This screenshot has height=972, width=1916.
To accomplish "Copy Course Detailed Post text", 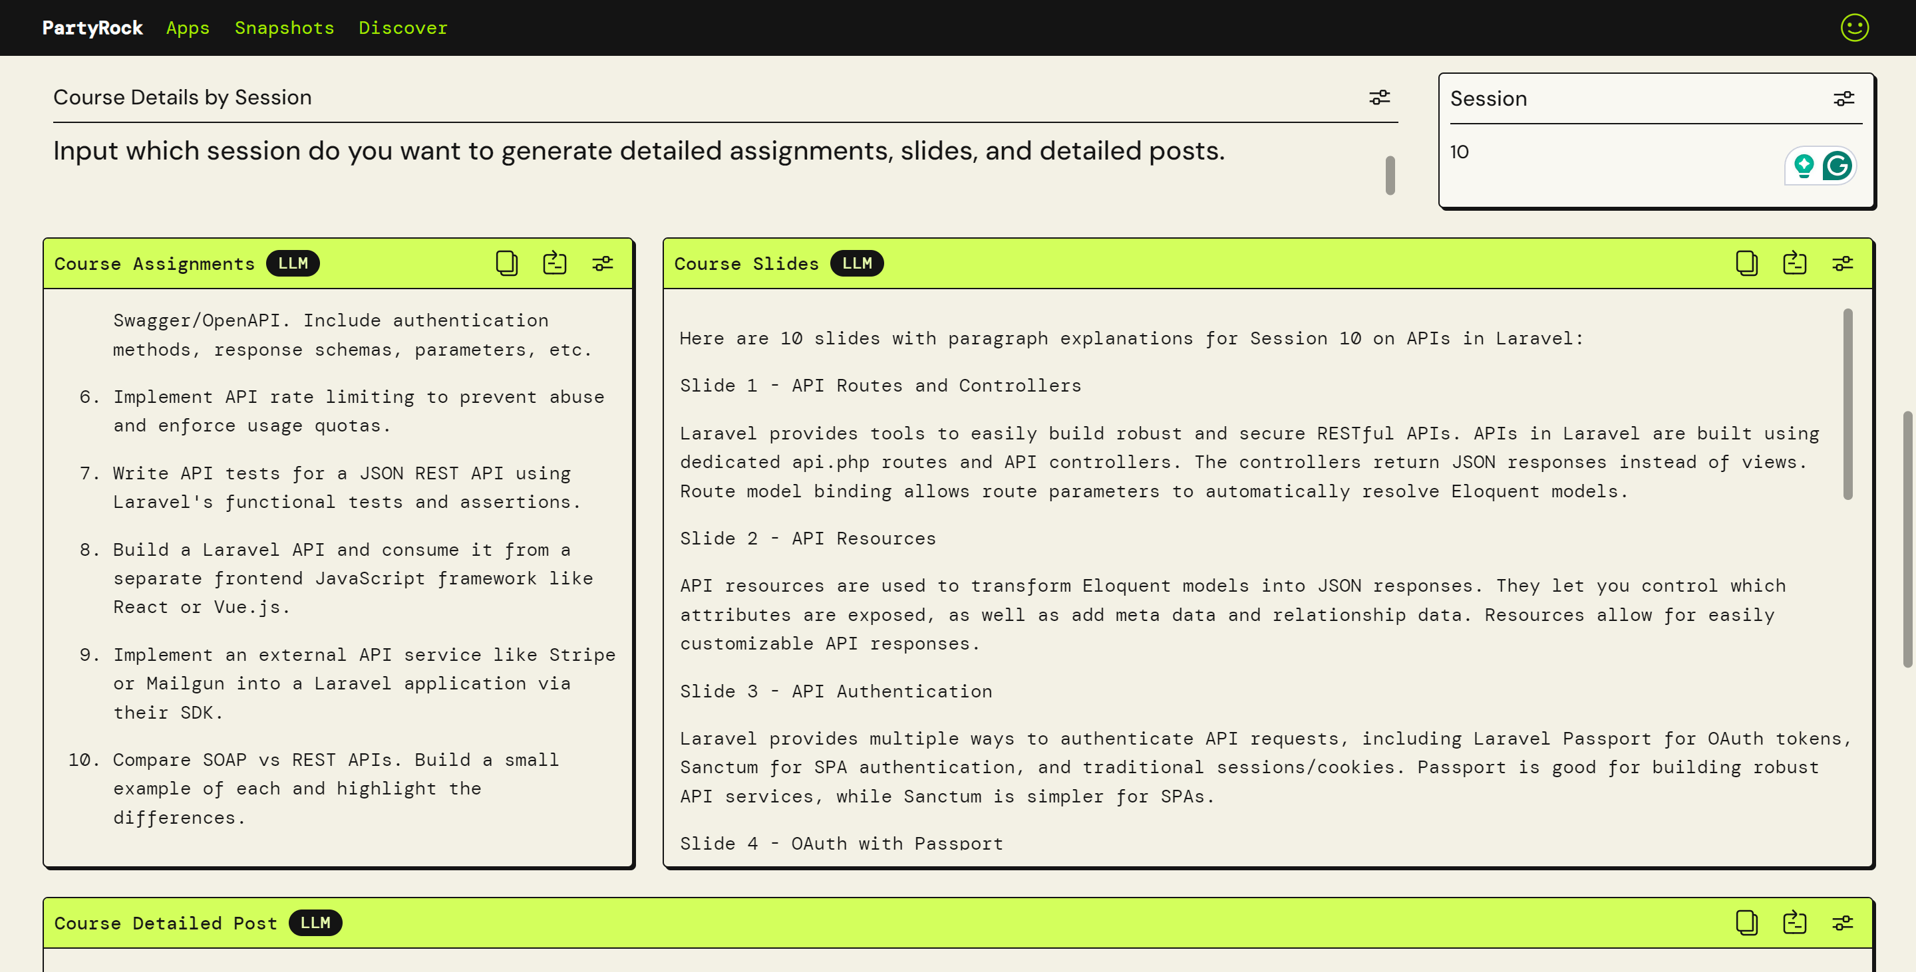I will (x=1746, y=922).
